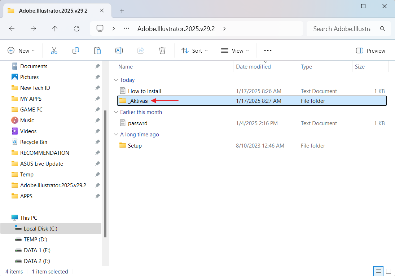Collapse the Today group
The image size is (395, 276).
click(116, 80)
